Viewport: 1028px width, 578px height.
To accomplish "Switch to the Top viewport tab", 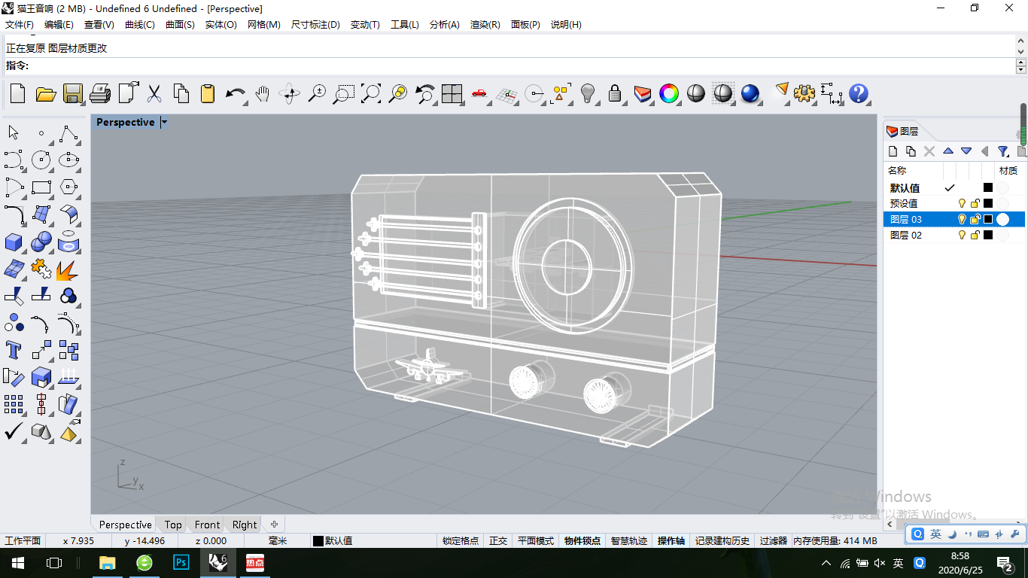I will tap(173, 525).
